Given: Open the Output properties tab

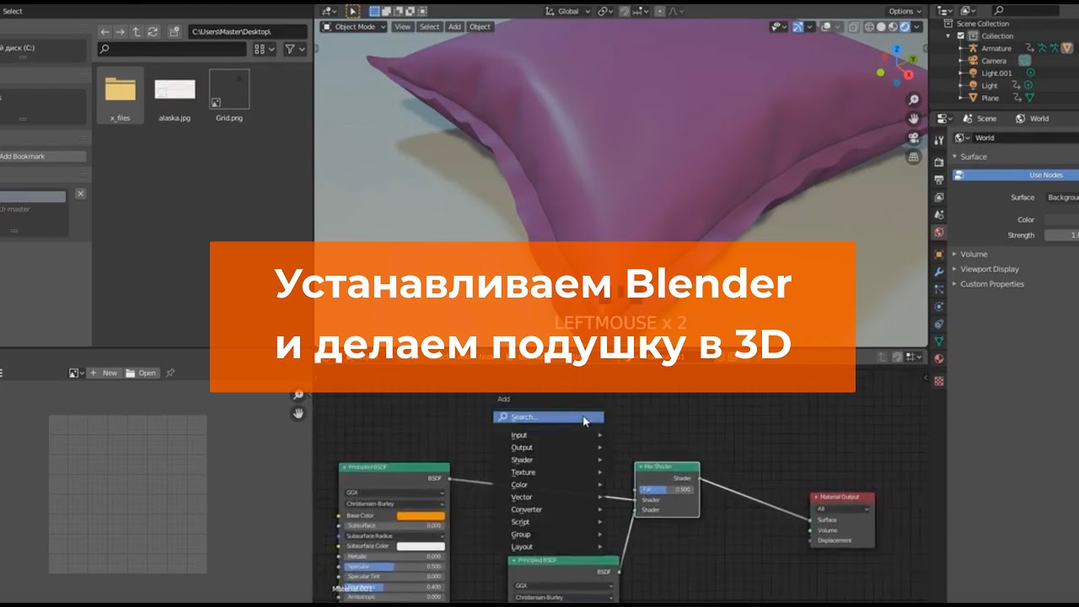Looking at the screenshot, I should click(939, 180).
